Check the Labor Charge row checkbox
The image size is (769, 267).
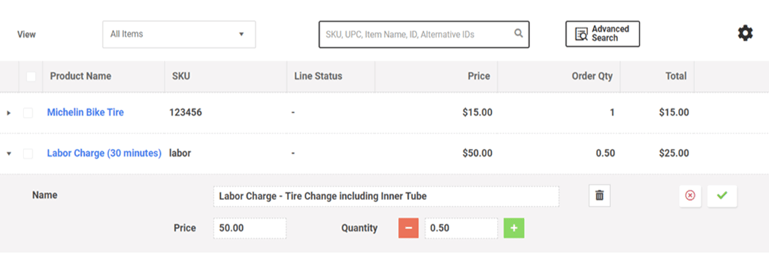tap(28, 154)
